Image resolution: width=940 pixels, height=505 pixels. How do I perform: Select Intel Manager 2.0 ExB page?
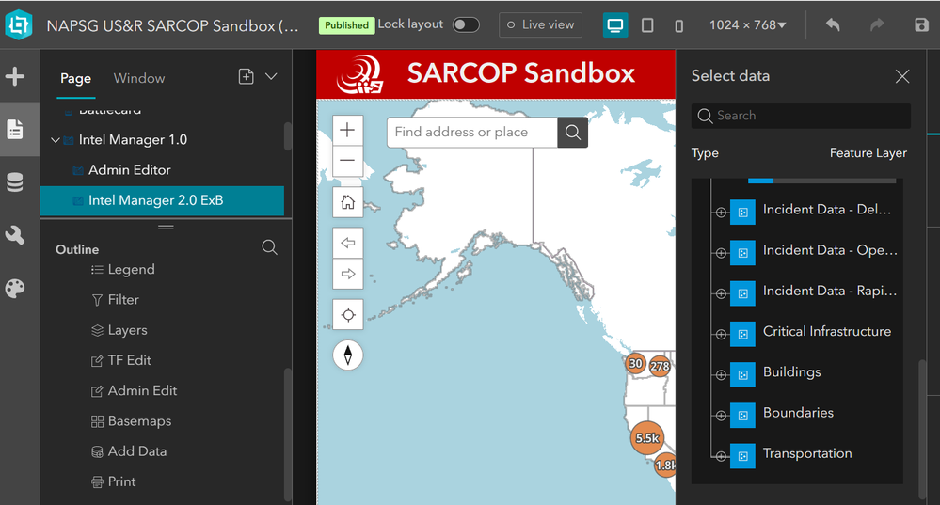click(x=162, y=200)
